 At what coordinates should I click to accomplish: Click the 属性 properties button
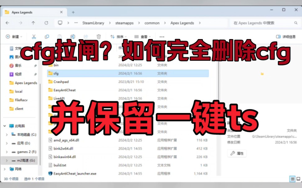pyautogui.click(x=237, y=153)
